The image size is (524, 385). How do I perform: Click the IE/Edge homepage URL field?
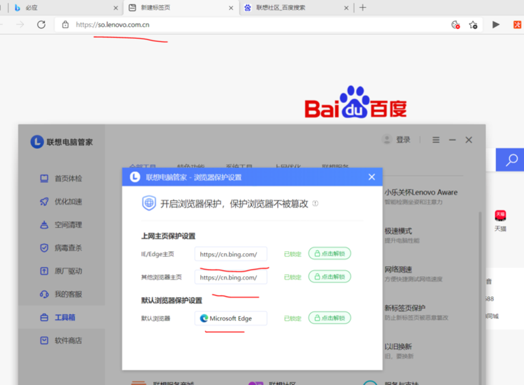tap(231, 254)
